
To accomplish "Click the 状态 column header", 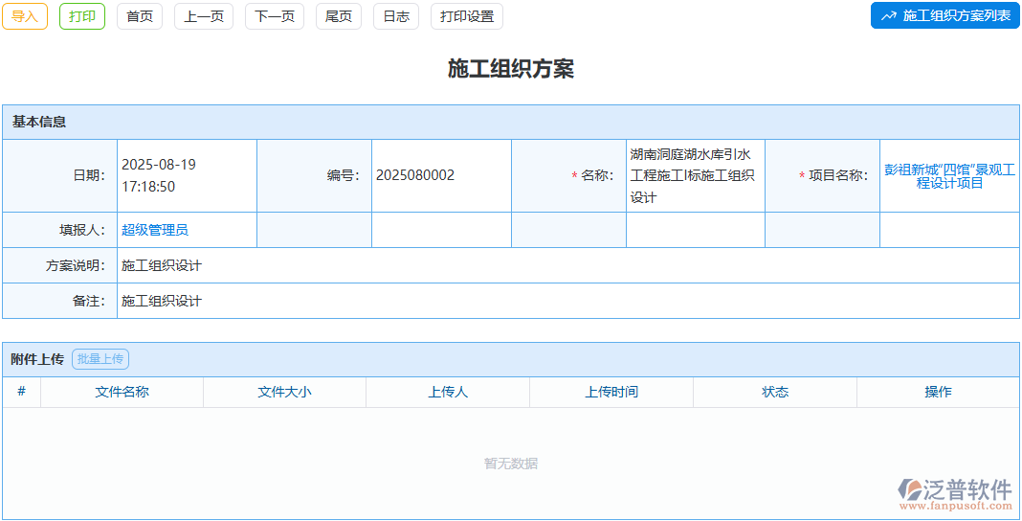I will (x=775, y=392).
